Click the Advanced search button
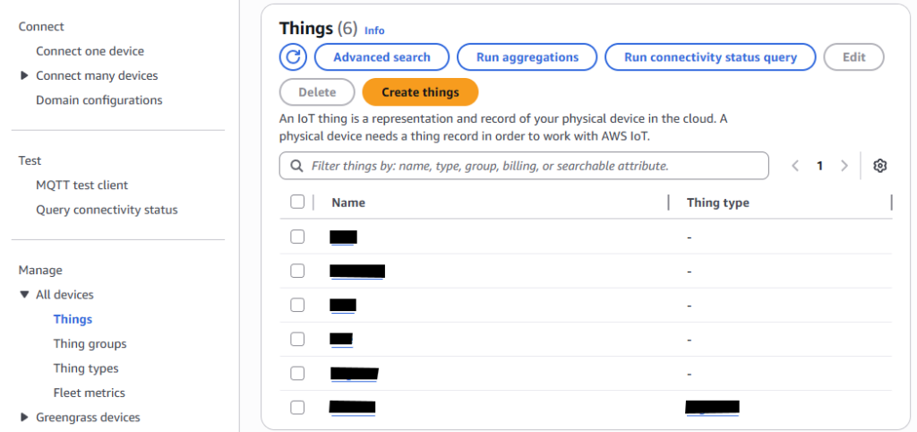917x432 pixels. 381,57
